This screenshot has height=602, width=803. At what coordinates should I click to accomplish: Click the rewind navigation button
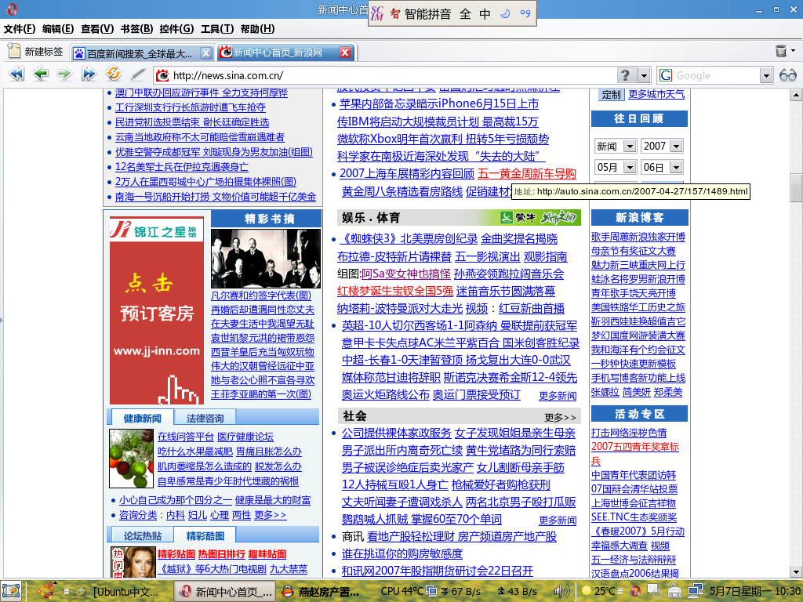[16, 74]
